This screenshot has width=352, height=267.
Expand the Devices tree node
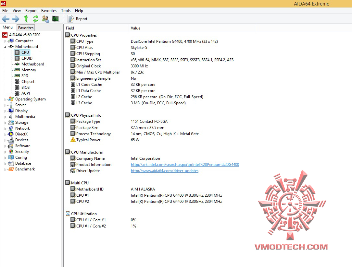5,140
